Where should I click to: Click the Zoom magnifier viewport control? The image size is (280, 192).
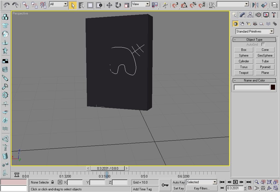256,182
